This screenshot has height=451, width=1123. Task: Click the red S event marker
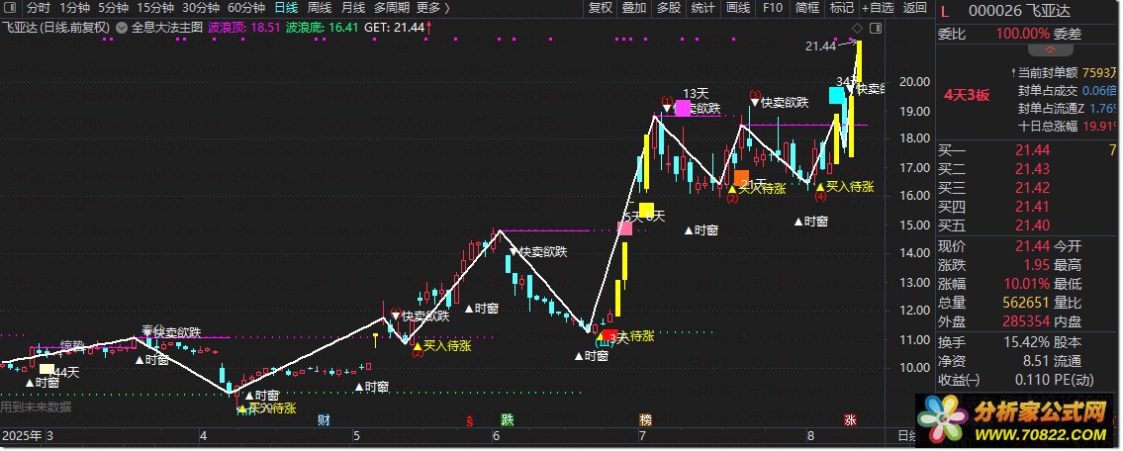click(470, 420)
